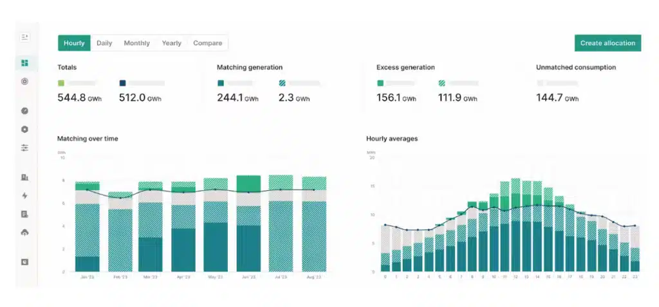Switch to the Daily tab
The height and width of the screenshot is (307, 659).
pos(104,43)
